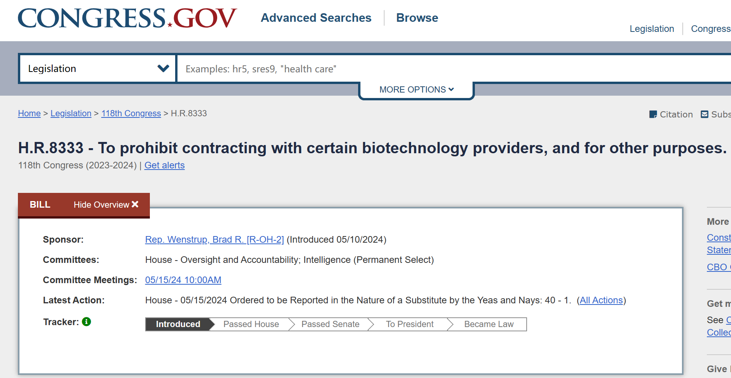731x378 pixels.
Task: Open the Advanced Searches menu
Action: point(316,18)
